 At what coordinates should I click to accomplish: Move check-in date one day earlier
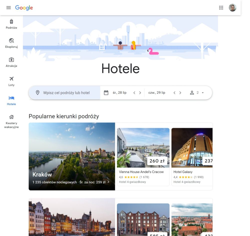point(134,93)
